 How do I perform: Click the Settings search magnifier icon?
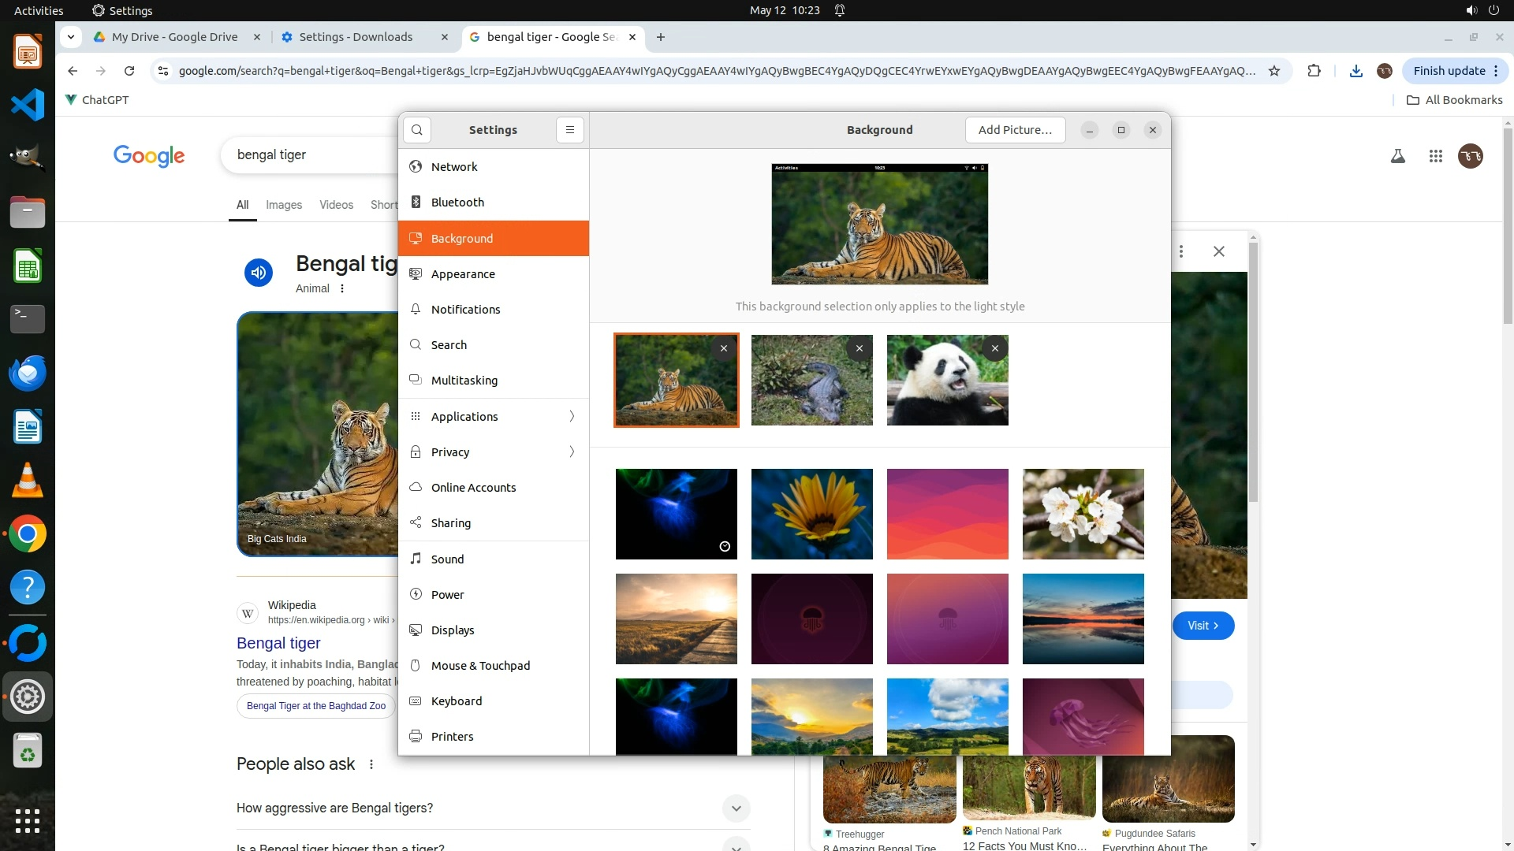coord(417,130)
